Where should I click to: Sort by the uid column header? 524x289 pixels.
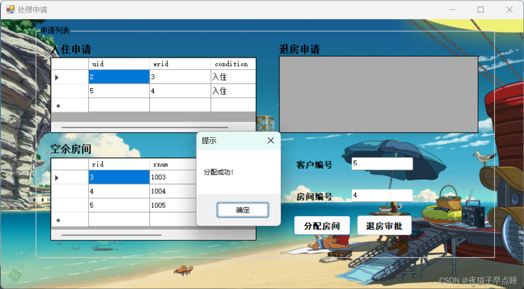coord(119,64)
